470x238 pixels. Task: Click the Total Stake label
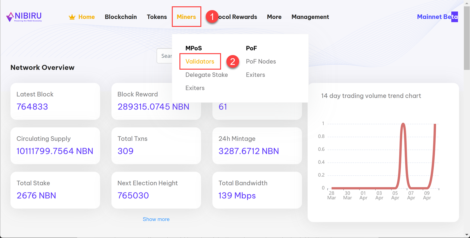coord(33,183)
